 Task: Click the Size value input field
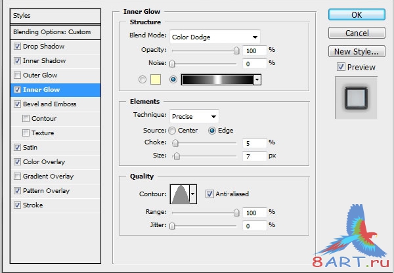click(252, 156)
